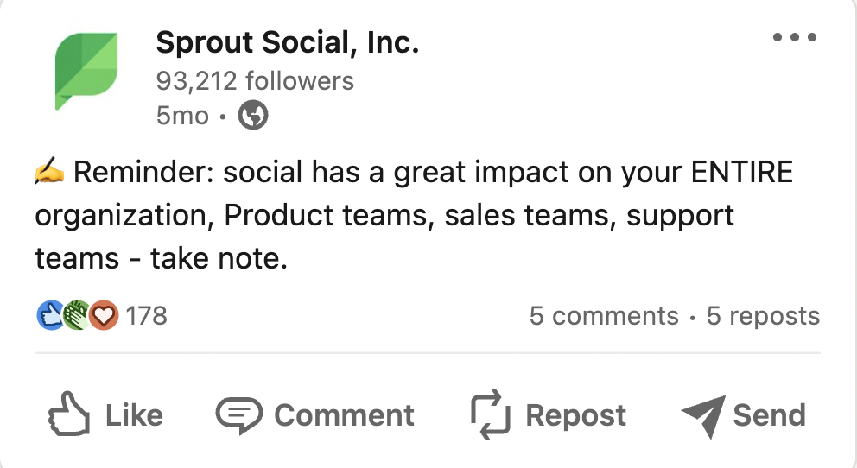Click the thumbs-up Like icon
Viewport: 857px width, 468px height.
70,414
